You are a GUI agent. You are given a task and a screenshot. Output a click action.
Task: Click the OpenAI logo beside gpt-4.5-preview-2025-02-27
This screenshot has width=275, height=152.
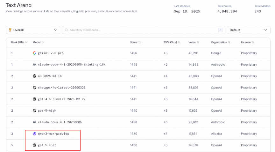34,99
